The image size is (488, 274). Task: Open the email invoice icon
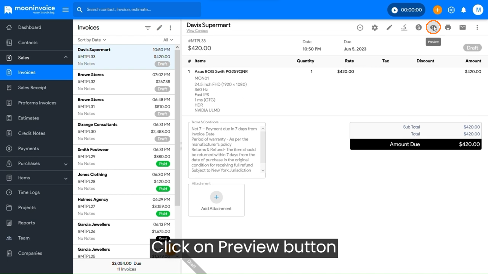point(462,27)
